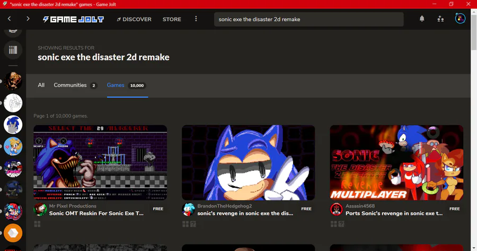
Task: Visit Assasin4568 profile link
Action: pyautogui.click(x=360, y=206)
